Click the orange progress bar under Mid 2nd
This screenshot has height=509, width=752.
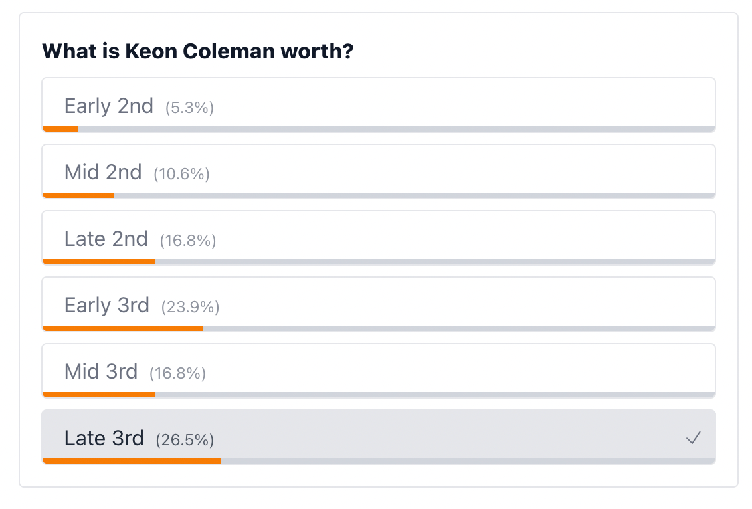point(78,195)
